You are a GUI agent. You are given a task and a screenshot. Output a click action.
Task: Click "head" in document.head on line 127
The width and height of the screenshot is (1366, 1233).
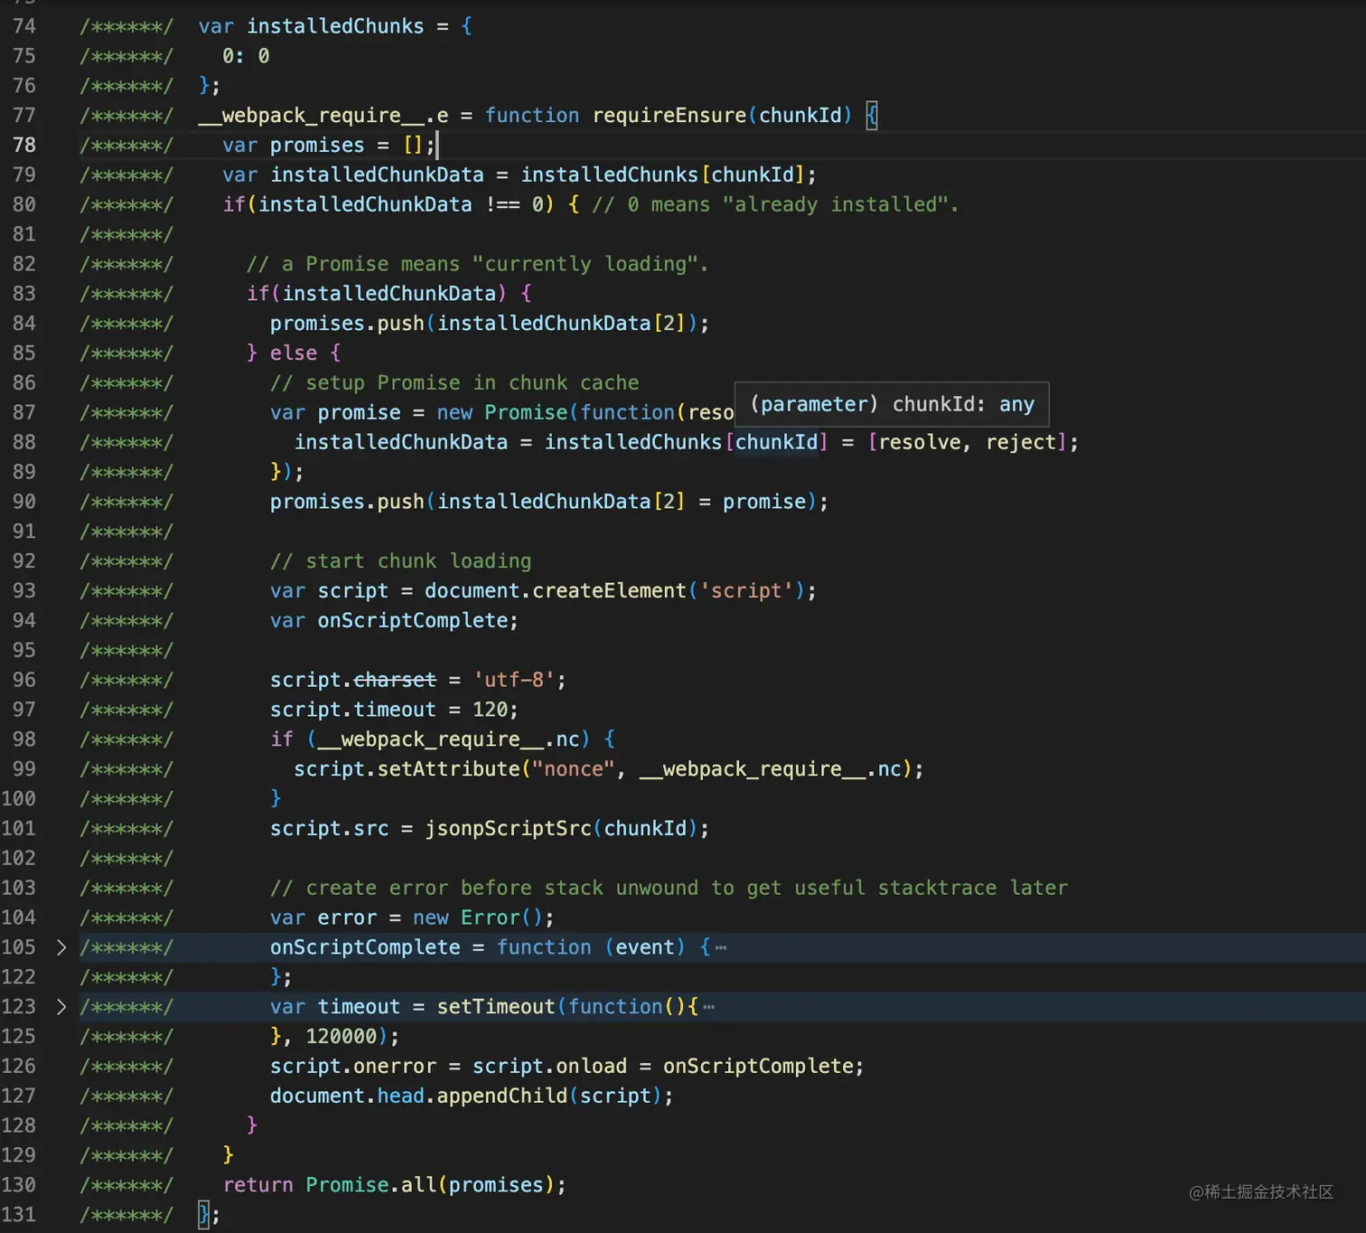401,1097
